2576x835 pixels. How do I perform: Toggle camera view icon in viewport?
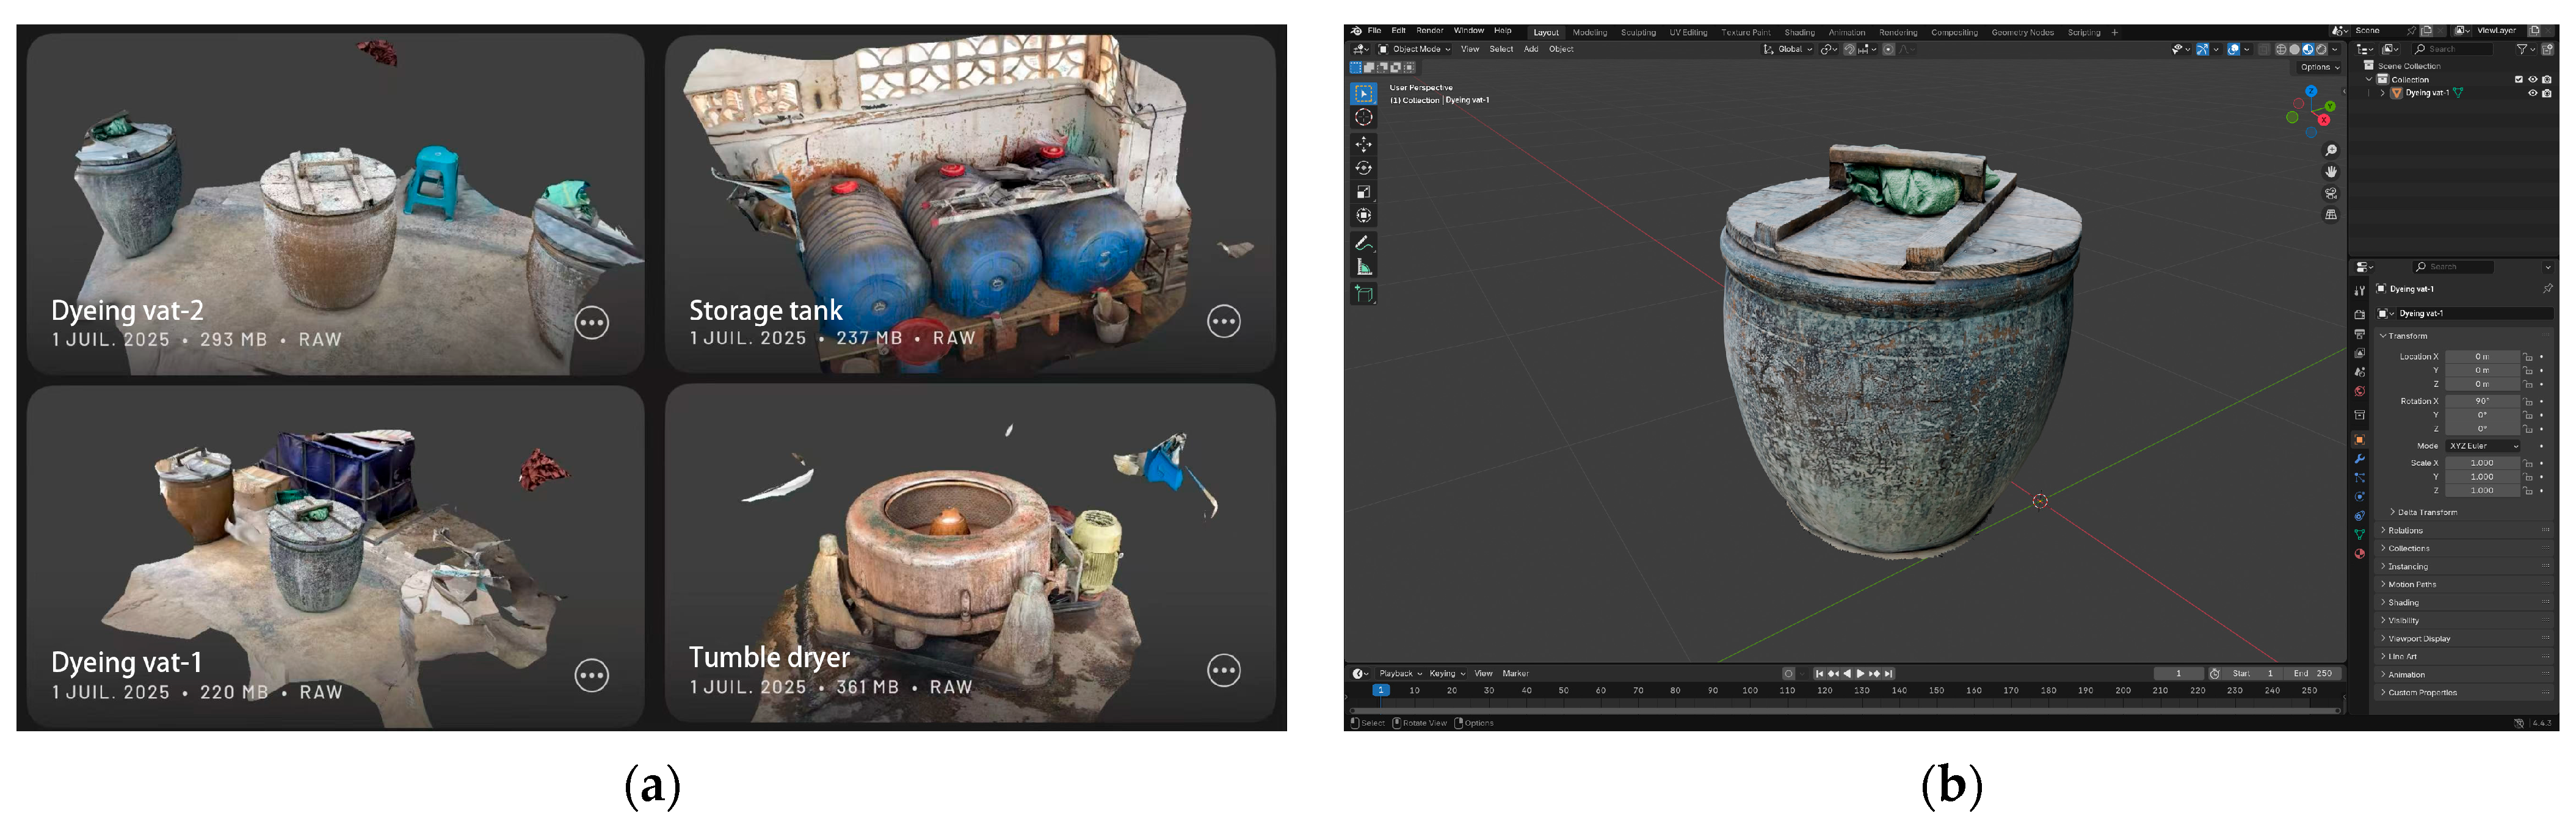click(2331, 194)
